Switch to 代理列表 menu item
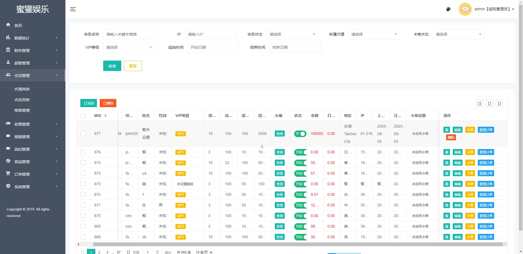The width and height of the screenshot is (523, 254). tap(22, 89)
